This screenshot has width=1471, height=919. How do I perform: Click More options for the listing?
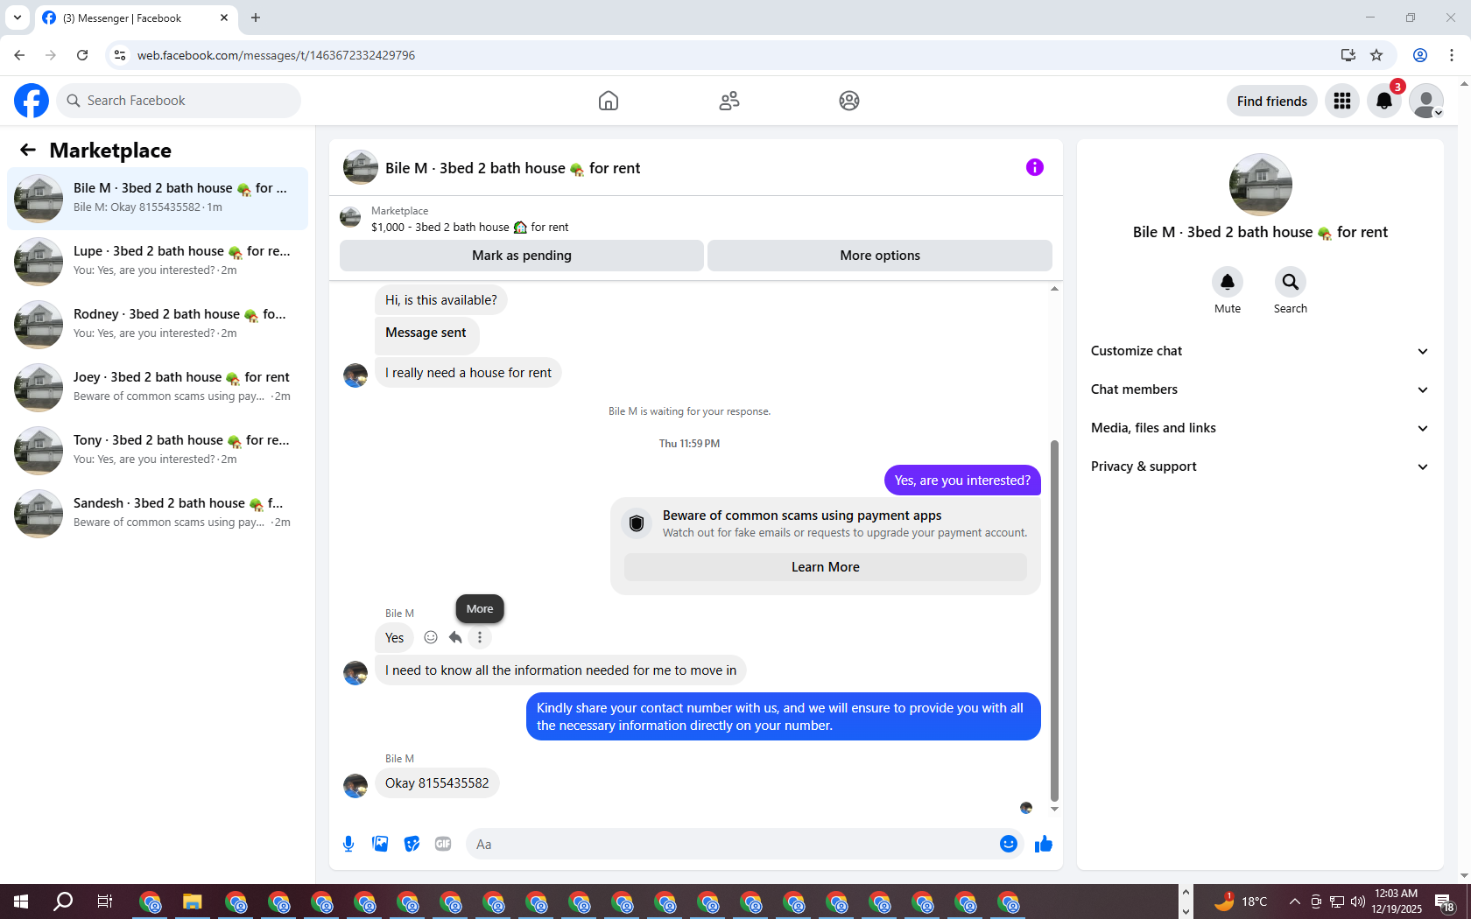tap(880, 256)
